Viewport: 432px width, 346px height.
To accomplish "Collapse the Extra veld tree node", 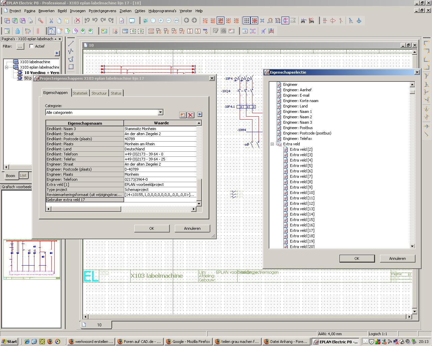I will pos(272,144).
